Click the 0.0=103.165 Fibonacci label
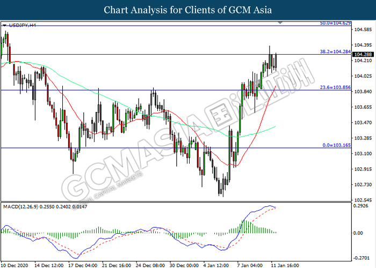 pyautogui.click(x=336, y=145)
